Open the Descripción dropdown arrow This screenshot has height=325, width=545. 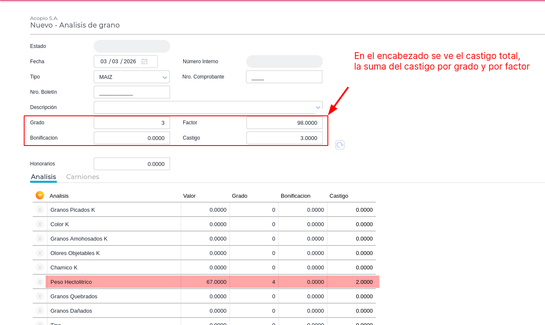(x=318, y=107)
